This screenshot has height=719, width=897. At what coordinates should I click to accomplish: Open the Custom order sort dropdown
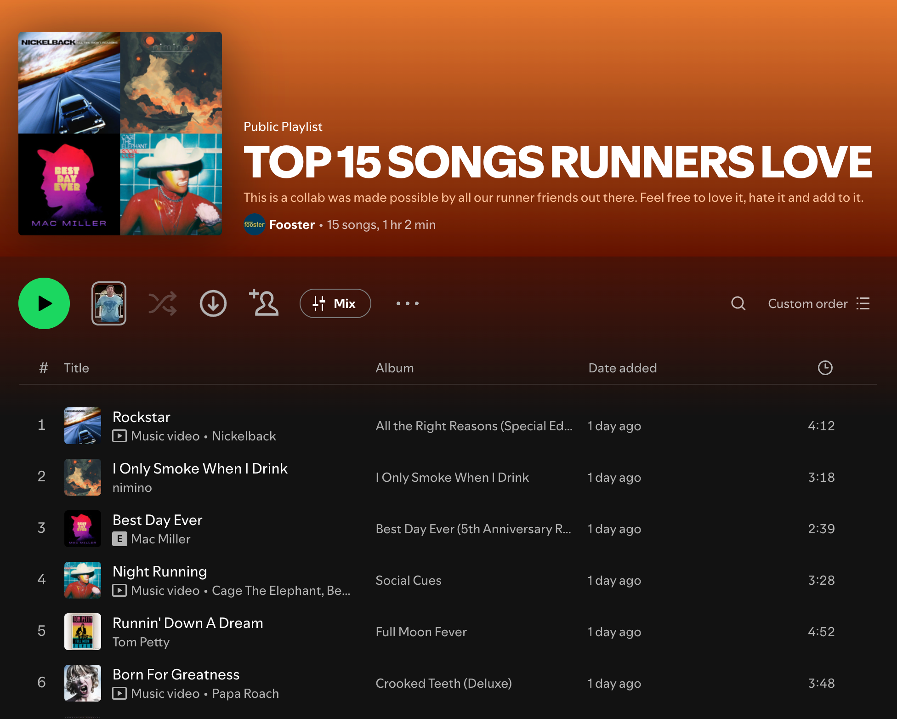tap(818, 303)
